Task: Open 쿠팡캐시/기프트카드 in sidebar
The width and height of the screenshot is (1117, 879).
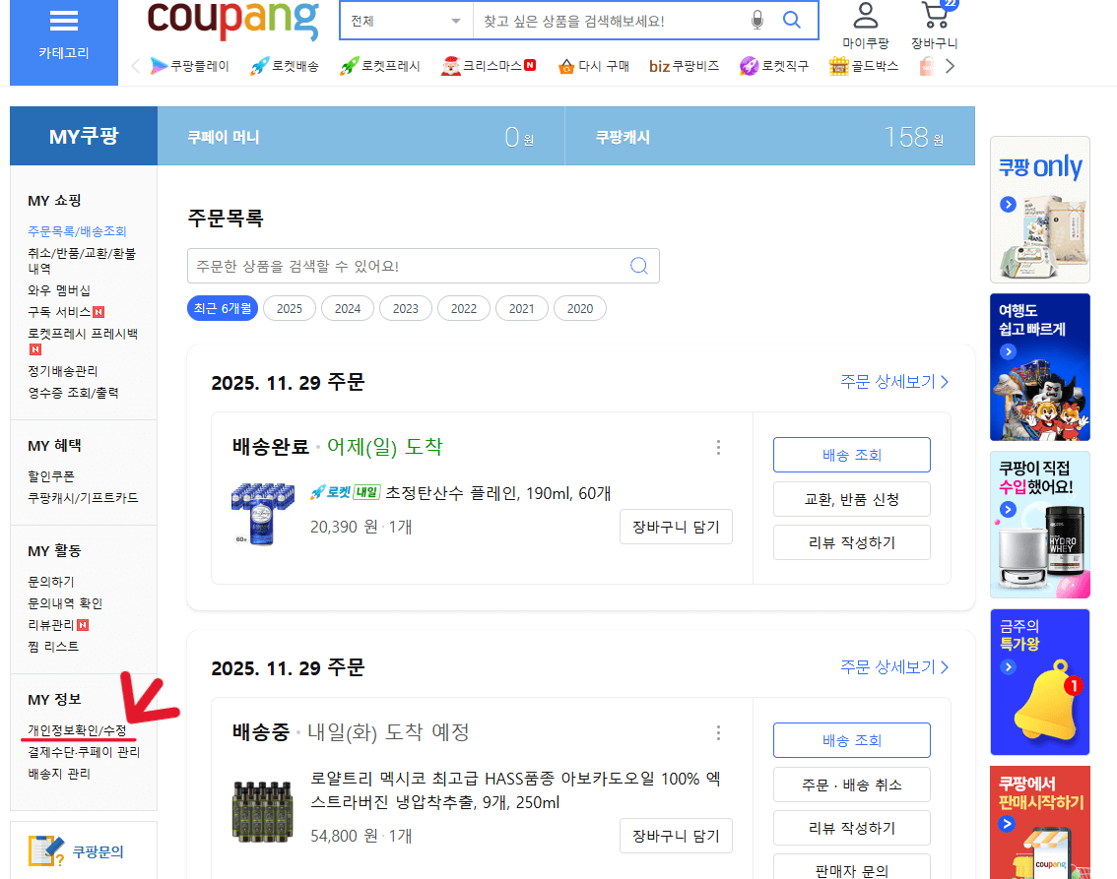Action: coord(83,497)
